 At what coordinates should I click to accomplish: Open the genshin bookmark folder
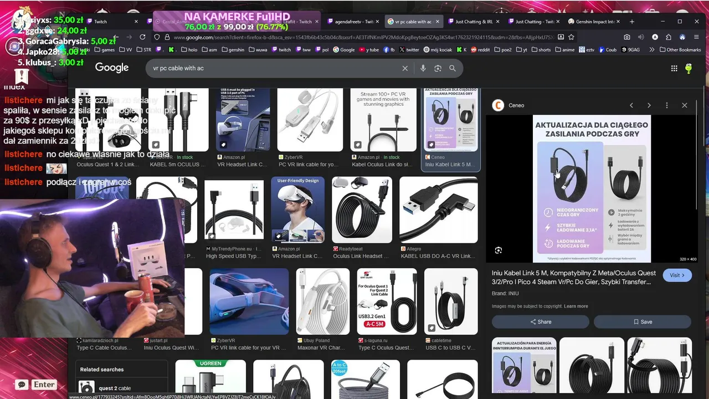[233, 49]
